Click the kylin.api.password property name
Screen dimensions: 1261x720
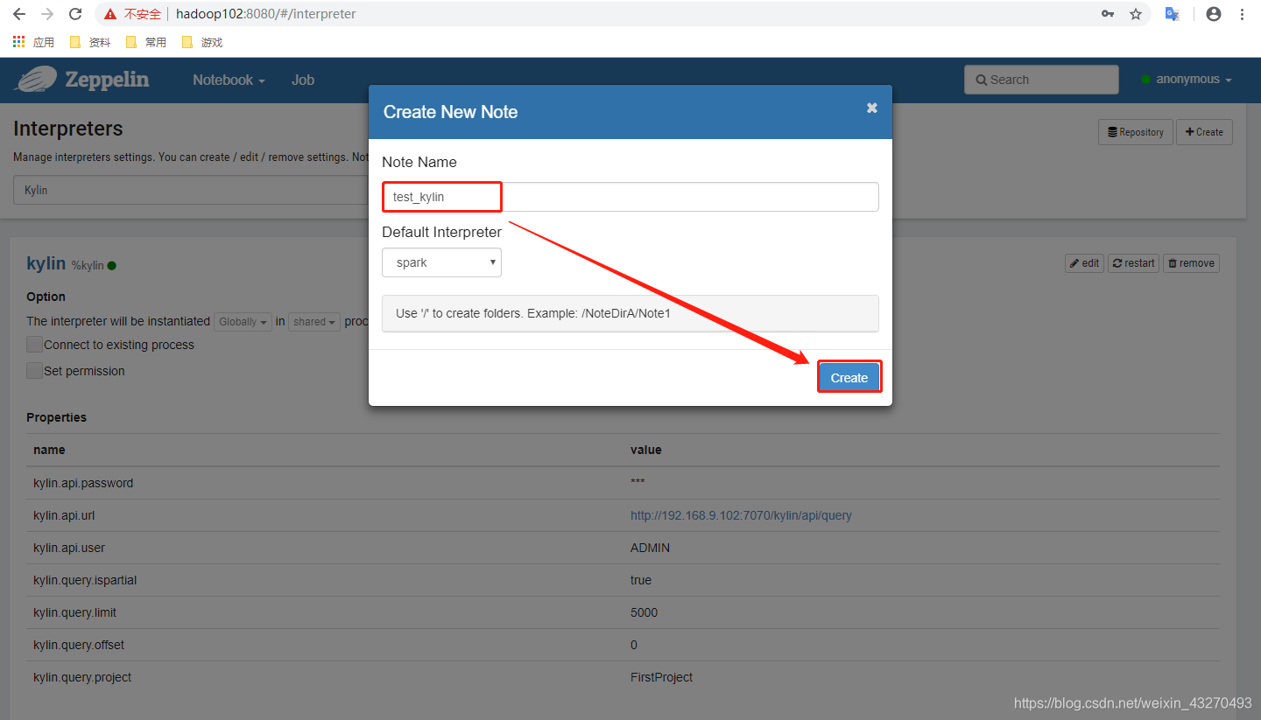(83, 483)
